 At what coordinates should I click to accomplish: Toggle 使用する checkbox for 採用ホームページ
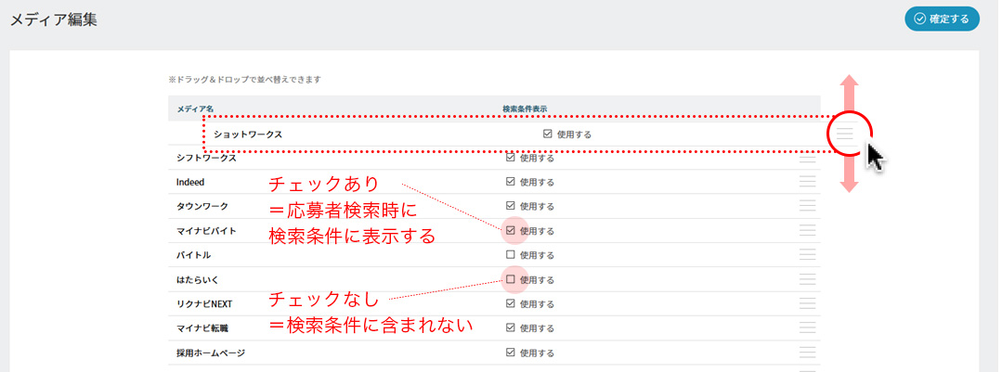(x=511, y=352)
